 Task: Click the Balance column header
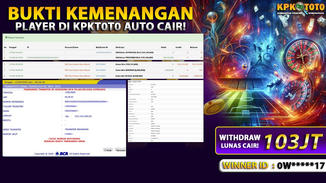pyautogui.click(x=194, y=47)
